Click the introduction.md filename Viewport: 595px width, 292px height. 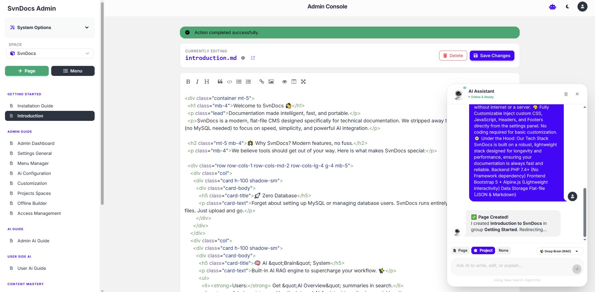tap(211, 58)
